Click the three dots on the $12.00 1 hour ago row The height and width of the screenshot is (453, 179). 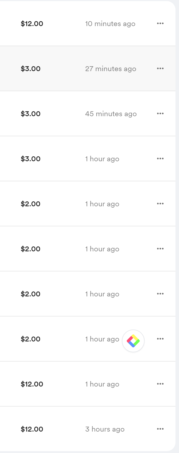(x=160, y=384)
